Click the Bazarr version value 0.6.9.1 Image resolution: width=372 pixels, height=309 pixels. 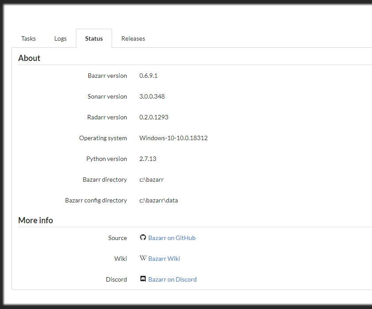(x=148, y=76)
